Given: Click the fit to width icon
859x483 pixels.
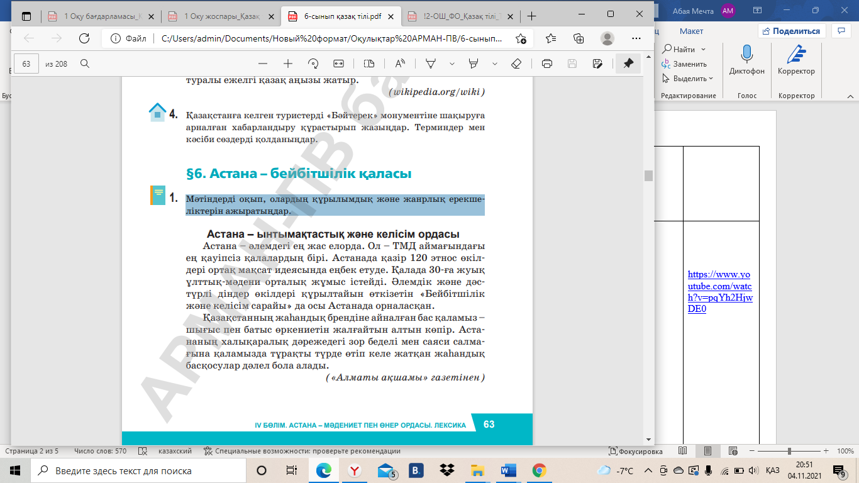Looking at the screenshot, I should click(338, 64).
